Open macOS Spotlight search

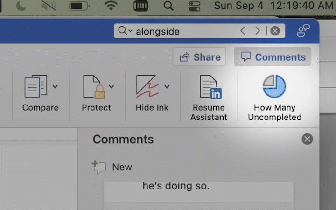click(x=168, y=6)
